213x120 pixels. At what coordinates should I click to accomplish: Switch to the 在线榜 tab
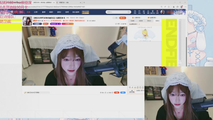pyautogui.click(x=132, y=21)
